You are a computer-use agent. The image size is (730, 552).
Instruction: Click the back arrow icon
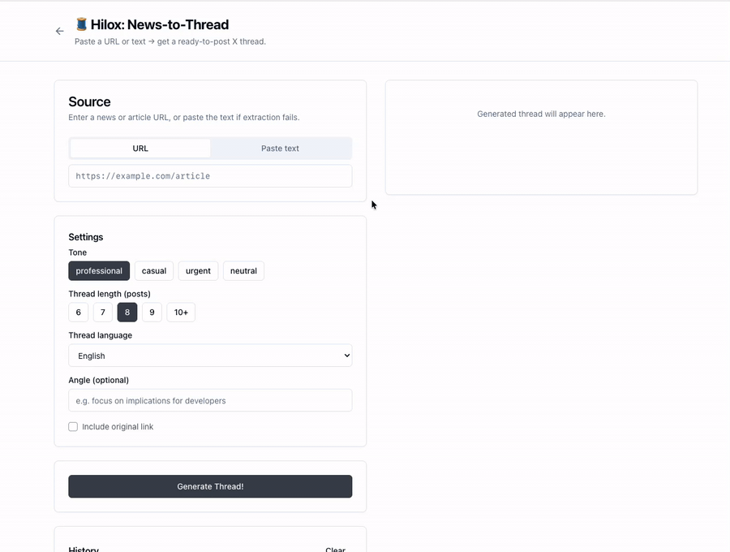(59, 31)
